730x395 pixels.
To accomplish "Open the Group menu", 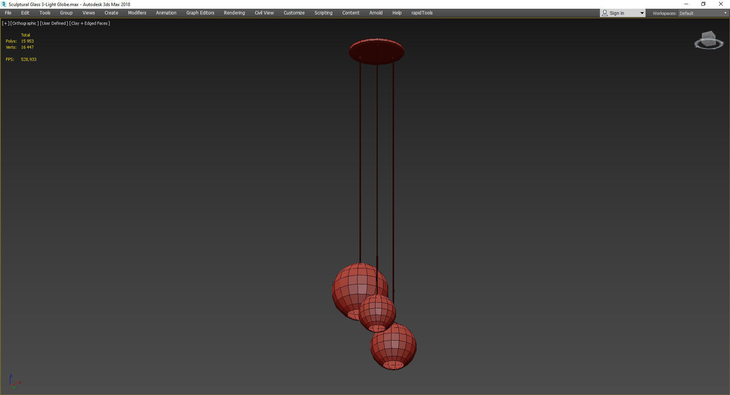I will coord(66,13).
